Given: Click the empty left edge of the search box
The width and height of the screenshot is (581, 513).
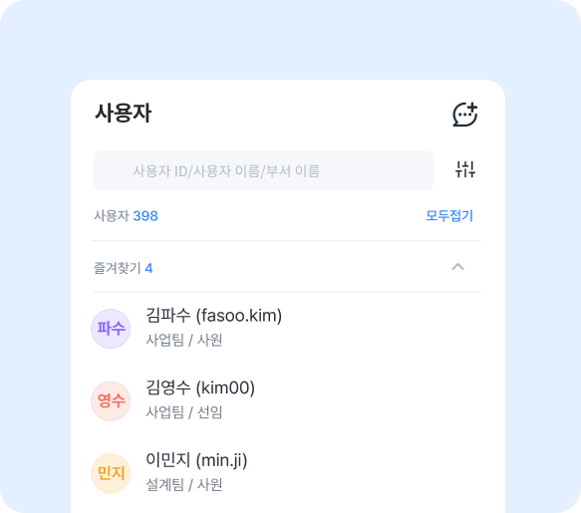Looking at the screenshot, I should click(x=112, y=170).
